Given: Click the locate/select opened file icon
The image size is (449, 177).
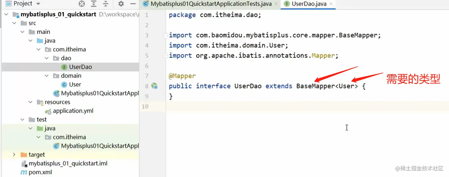Looking at the screenshot, I should tap(82, 4).
